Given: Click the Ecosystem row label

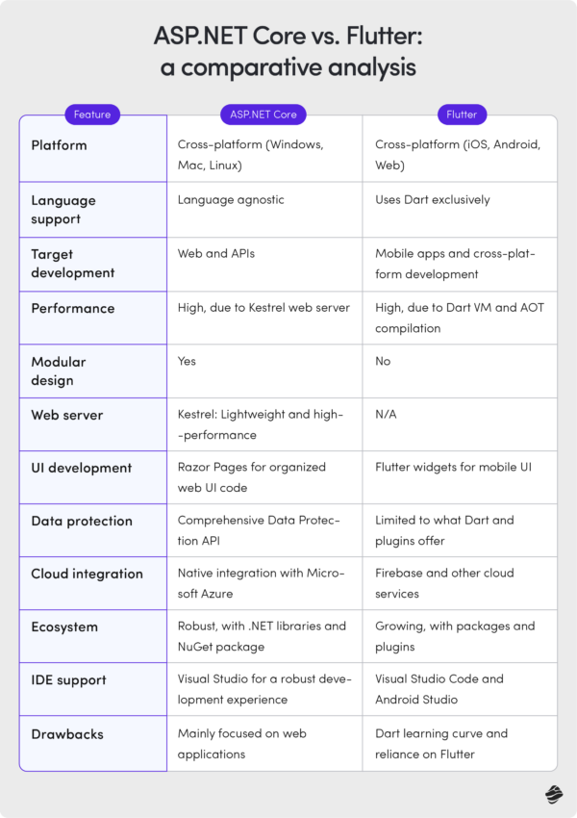Looking at the screenshot, I should coord(64,626).
